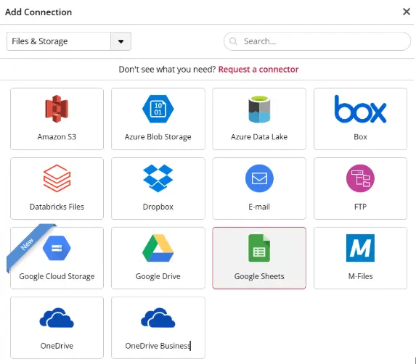Select the pink FTP icon
Image resolution: width=416 pixels, height=364 pixels.
360,178
